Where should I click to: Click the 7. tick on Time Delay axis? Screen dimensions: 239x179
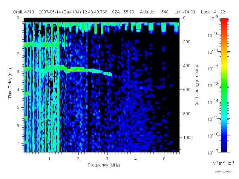(18, 143)
